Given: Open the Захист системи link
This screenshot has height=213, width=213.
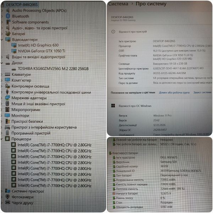Looking at the screenshot, I should click(202, 92).
